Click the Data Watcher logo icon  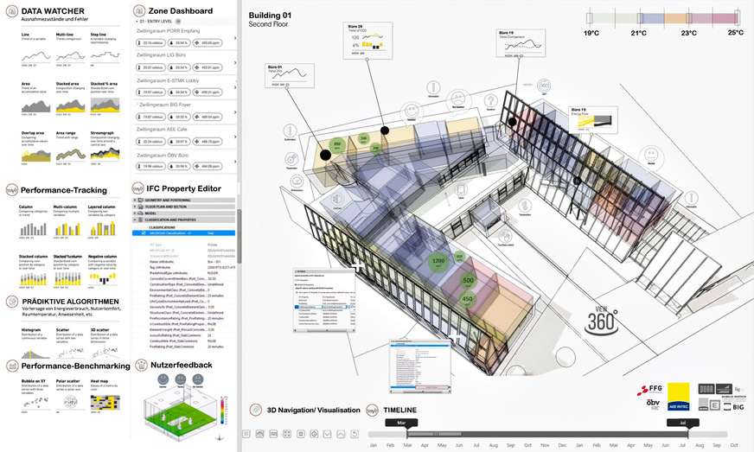10,14
